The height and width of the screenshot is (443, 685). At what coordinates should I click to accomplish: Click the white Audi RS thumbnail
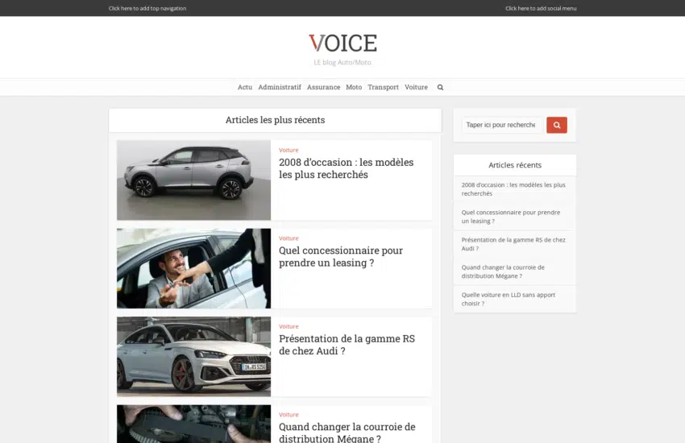pos(193,356)
